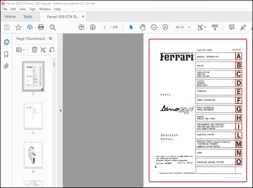This screenshot has height=188, width=253.
Task: Select the arrow selection tool
Action: (x=131, y=27)
